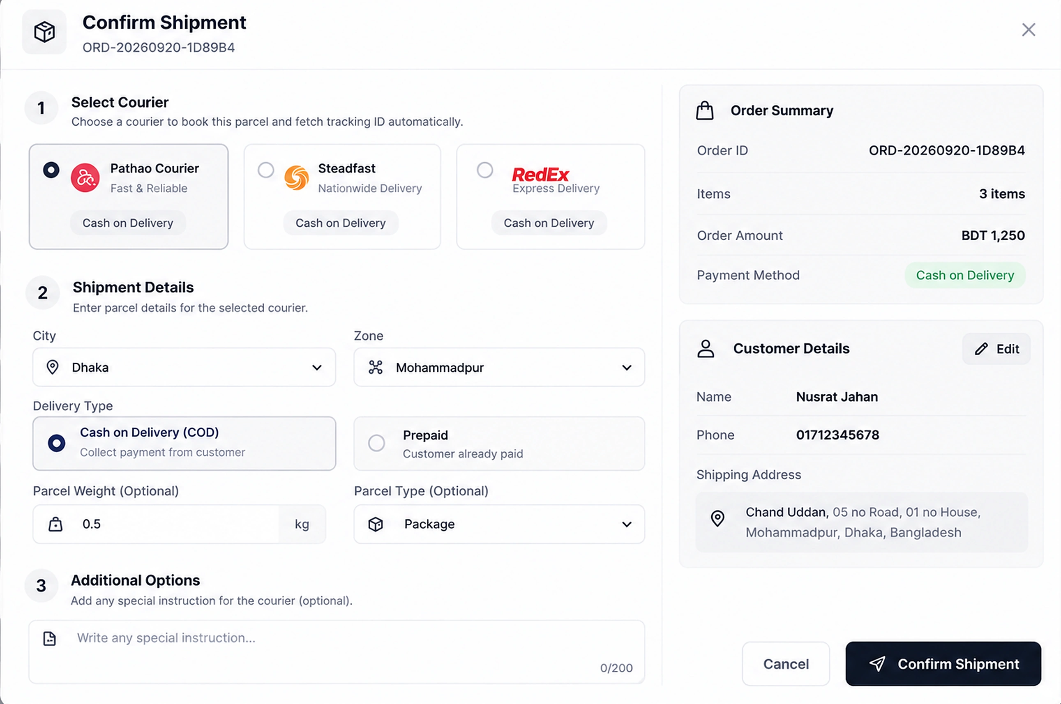The image size is (1061, 704).
Task: Click the order number under the Confirm Shipment title
Action: pos(159,47)
